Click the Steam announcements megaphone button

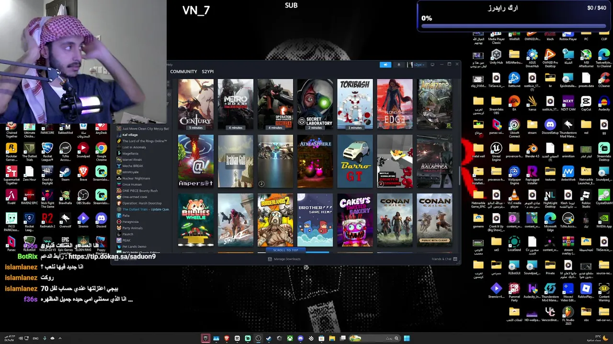click(x=386, y=64)
